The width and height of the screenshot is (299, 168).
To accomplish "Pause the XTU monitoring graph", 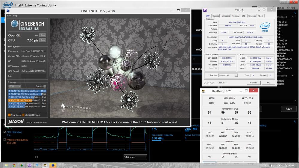I will (37, 157).
